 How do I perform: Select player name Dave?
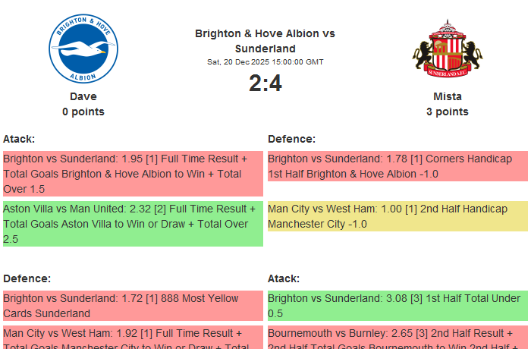click(83, 96)
